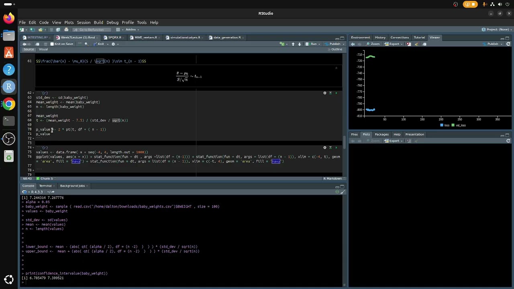Open workspace panes layout icon

click(118, 30)
